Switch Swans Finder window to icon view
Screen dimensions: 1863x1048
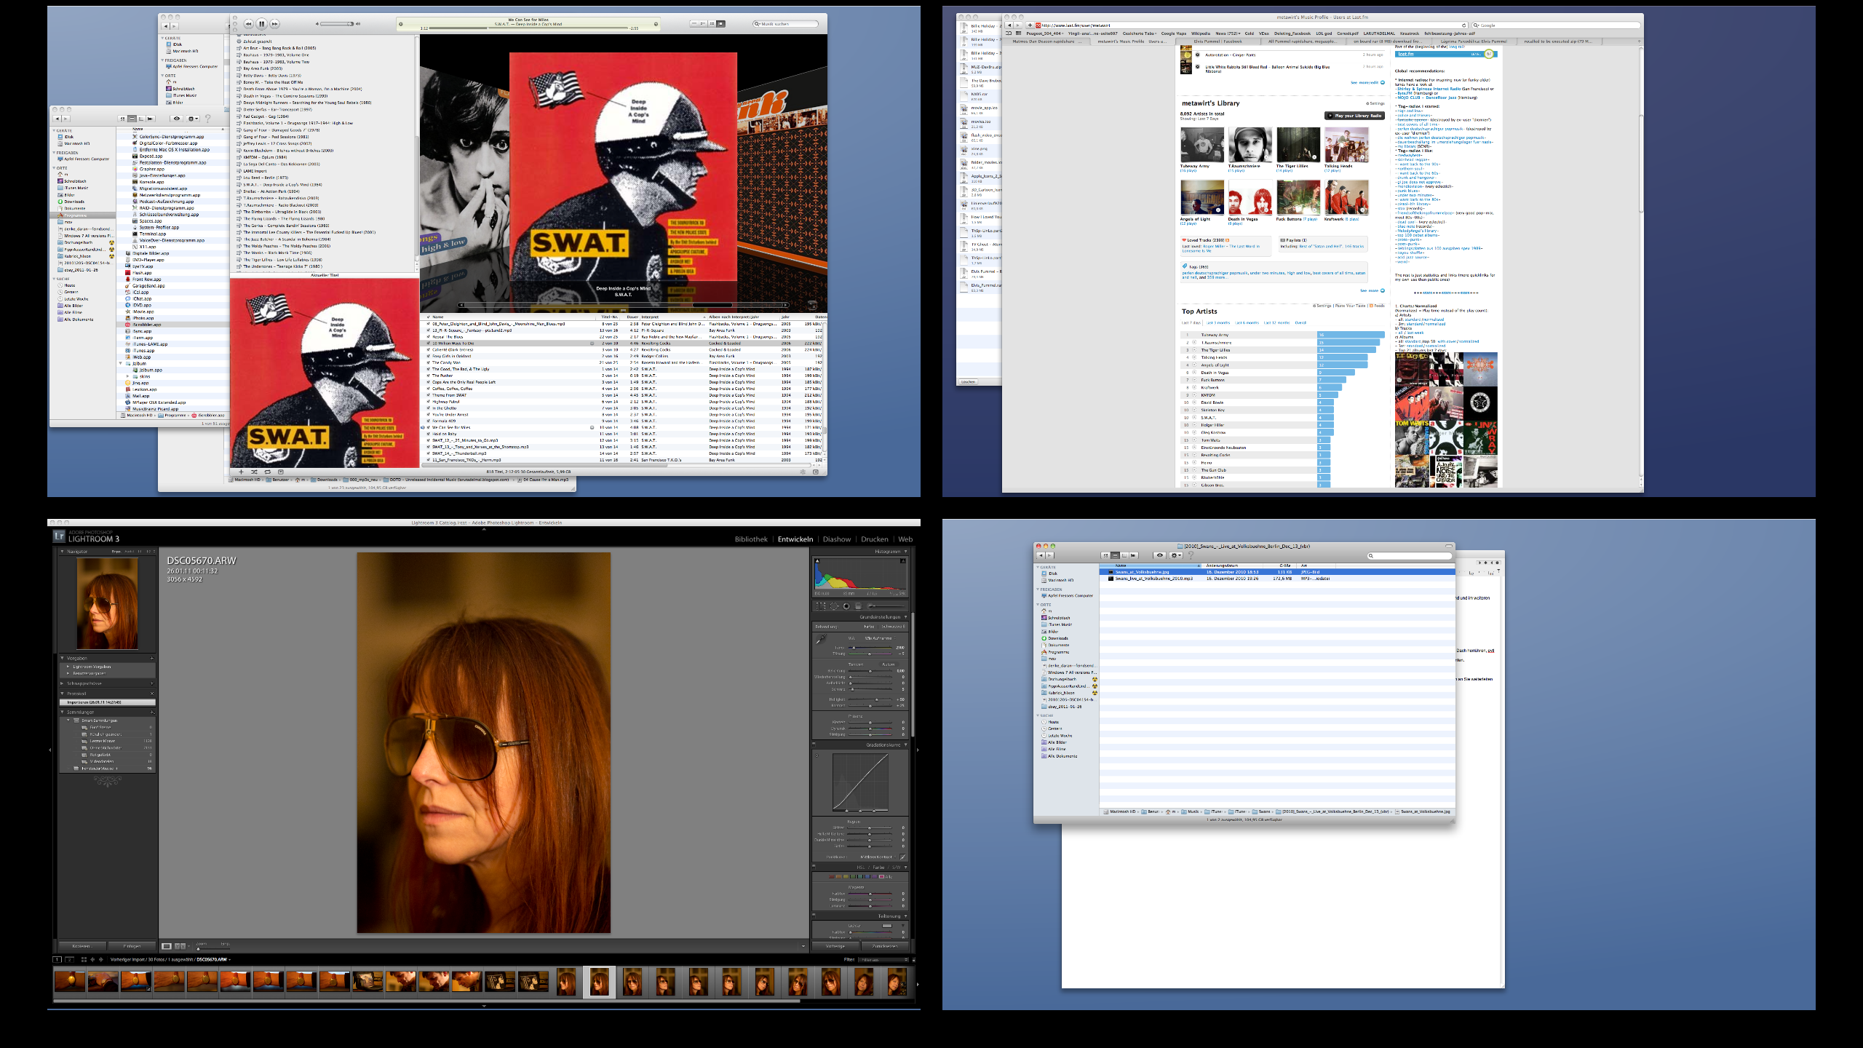(1106, 555)
